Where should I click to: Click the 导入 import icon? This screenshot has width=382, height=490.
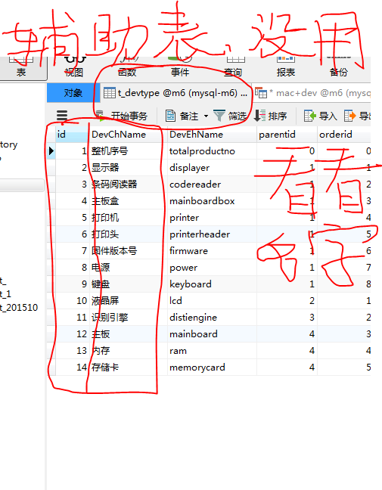coord(310,116)
